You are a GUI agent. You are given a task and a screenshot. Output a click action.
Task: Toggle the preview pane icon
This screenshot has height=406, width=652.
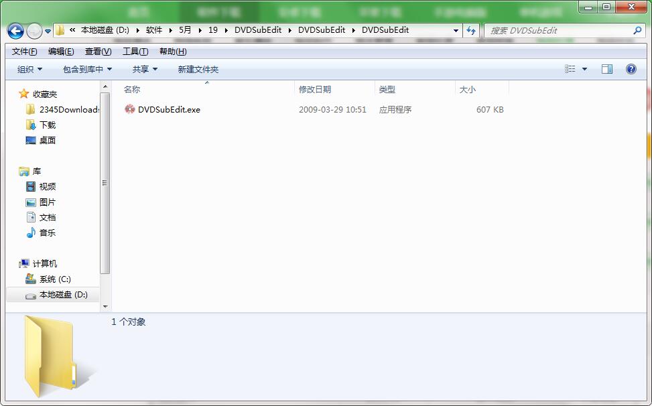[x=607, y=69]
